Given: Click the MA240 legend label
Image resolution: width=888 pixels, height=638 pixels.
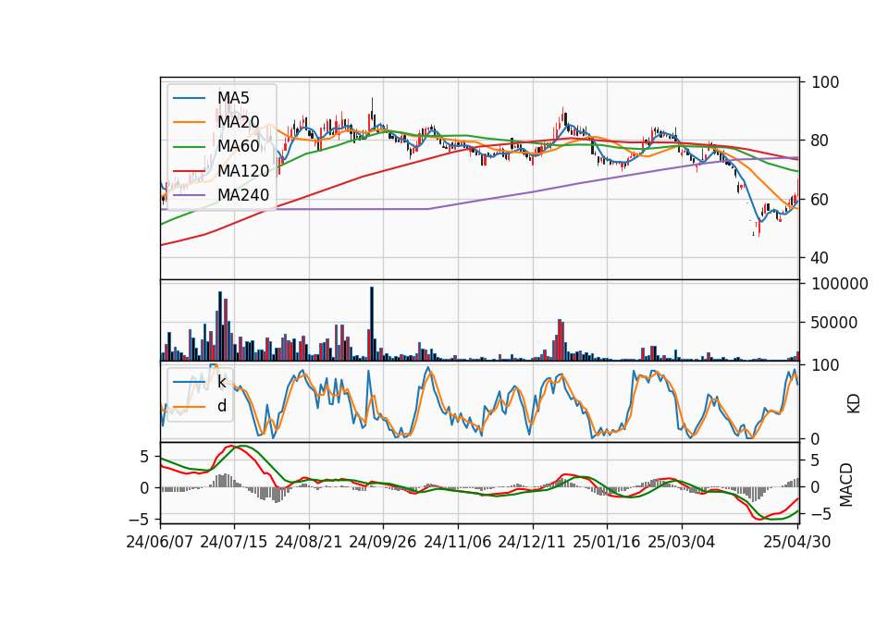Looking at the screenshot, I should pyautogui.click(x=243, y=195).
